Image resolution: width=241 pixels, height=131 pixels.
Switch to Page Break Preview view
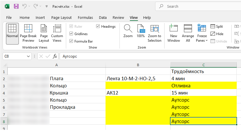click(28, 33)
